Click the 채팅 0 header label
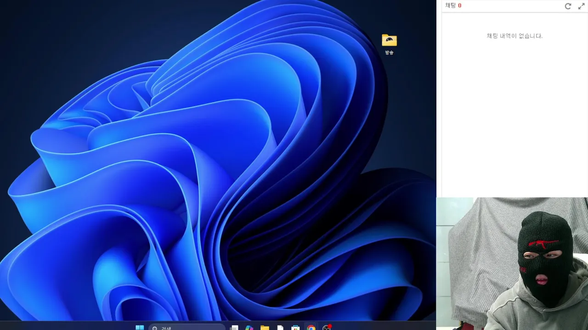This screenshot has width=588, height=330. 453,5
